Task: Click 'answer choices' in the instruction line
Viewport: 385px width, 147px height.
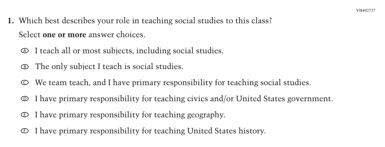Action: 117,35
